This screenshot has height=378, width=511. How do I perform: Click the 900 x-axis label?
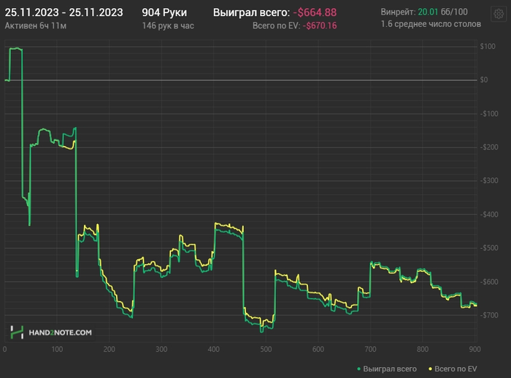pos(474,350)
